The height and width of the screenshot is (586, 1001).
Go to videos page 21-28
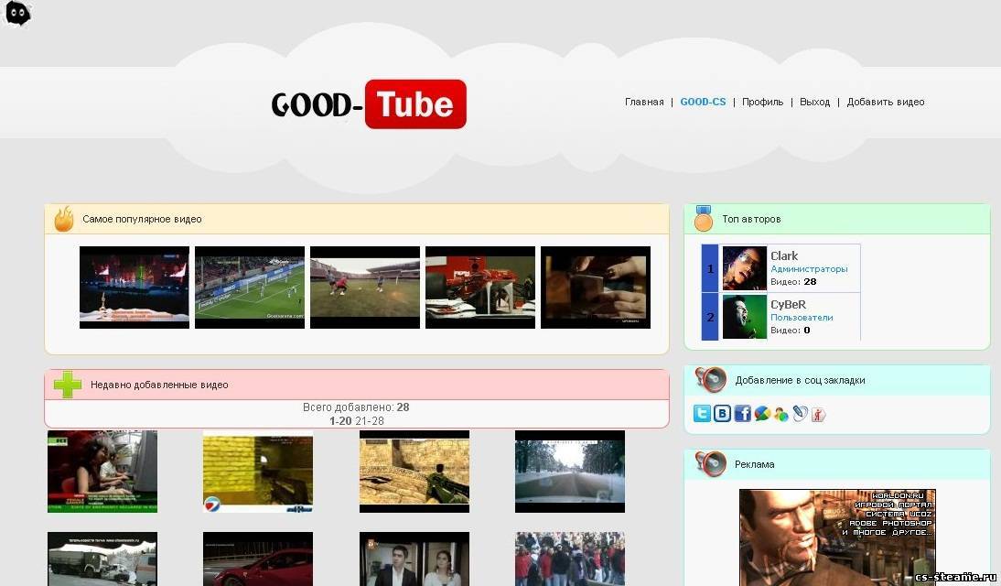click(x=370, y=421)
